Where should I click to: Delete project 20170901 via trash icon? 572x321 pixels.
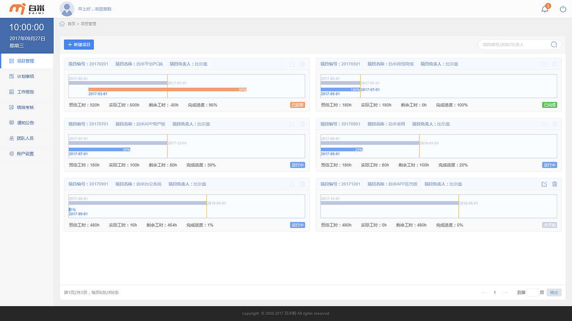click(303, 184)
